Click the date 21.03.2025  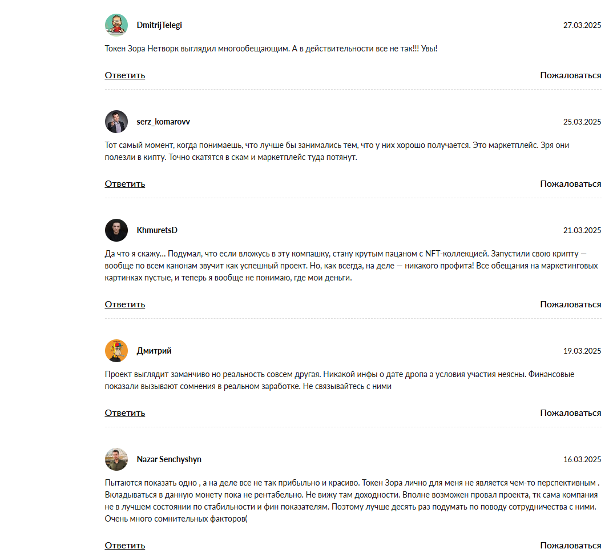click(582, 231)
